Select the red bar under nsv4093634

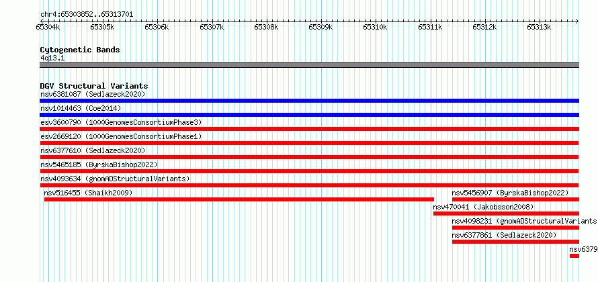pyautogui.click(x=309, y=185)
